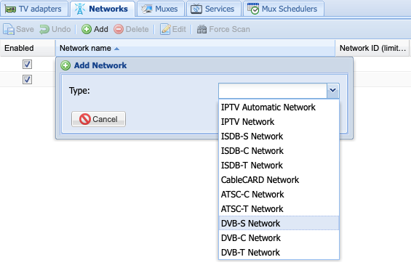Collapse the Type dropdown arrow
Image resolution: width=411 pixels, height=273 pixels.
333,91
